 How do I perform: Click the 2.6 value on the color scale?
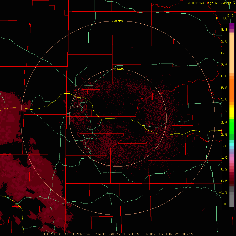pos(224,135)
